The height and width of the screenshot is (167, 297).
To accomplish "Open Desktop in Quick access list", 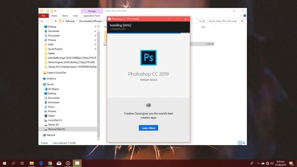I will tap(52, 27).
